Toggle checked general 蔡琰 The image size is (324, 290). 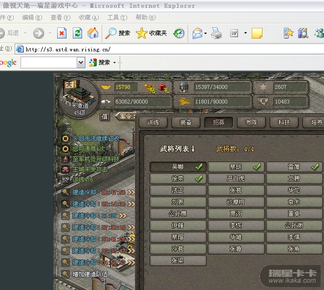coord(236,167)
